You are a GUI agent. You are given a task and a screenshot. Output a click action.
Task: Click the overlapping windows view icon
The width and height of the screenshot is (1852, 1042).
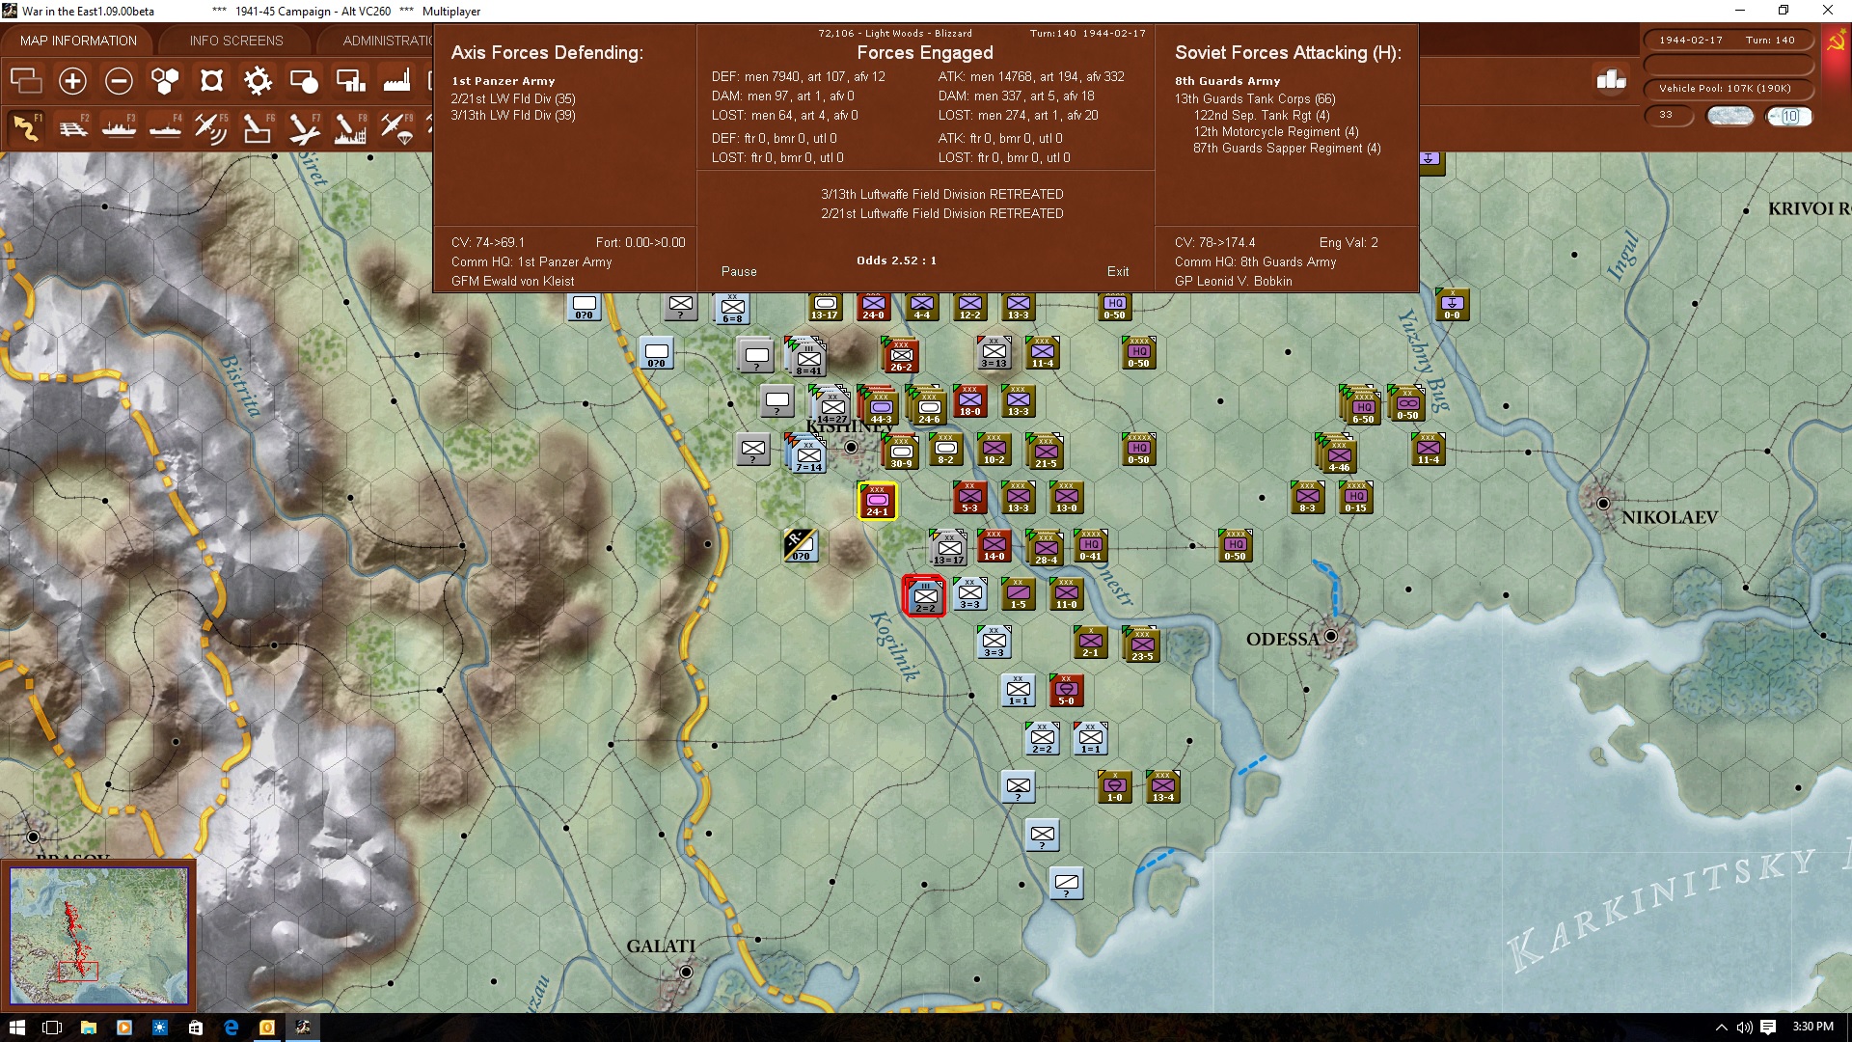26,81
